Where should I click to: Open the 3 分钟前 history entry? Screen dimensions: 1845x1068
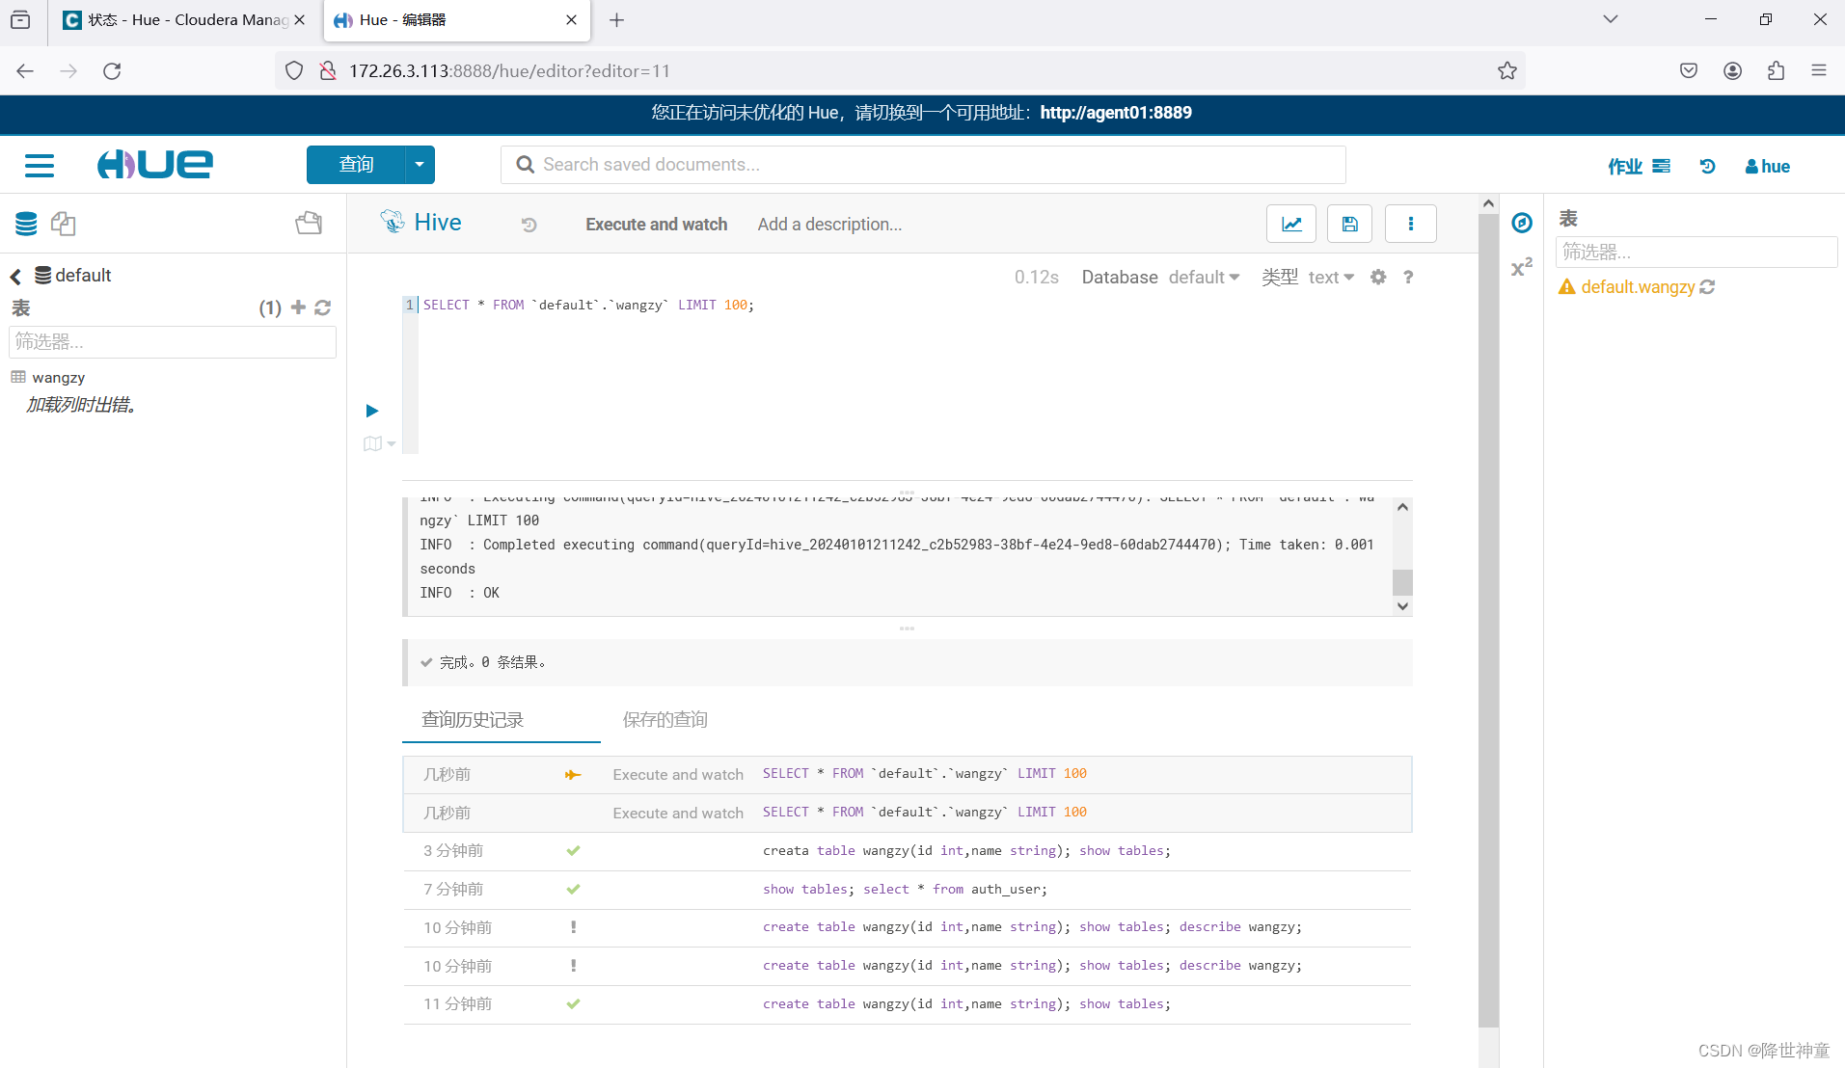point(907,851)
